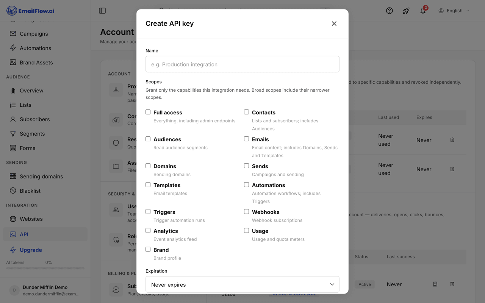
Task: Click the Blacklist blocked icon
Action: (13, 191)
